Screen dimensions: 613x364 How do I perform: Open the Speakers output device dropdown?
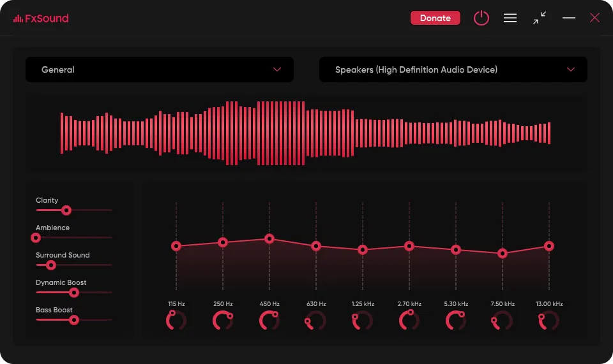(453, 69)
